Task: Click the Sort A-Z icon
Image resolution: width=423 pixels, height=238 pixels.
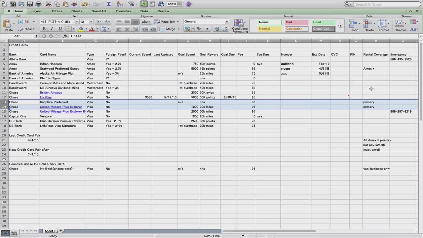Action: tap(119, 4)
